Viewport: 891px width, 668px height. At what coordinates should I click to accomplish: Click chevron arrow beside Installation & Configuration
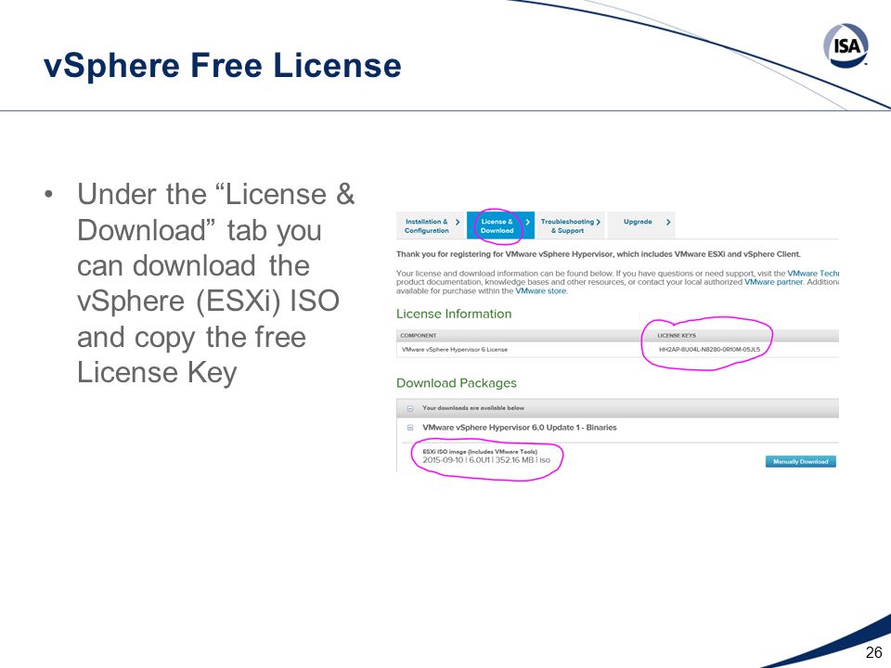pos(458,222)
